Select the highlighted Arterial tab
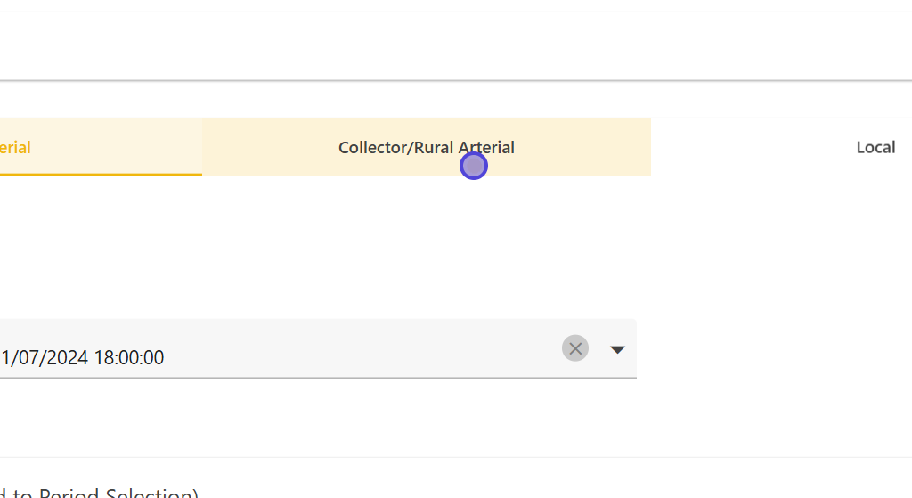This screenshot has width=912, height=498. point(18,147)
